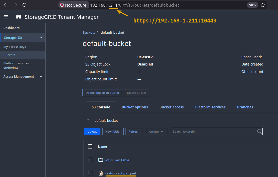Click the Date created label
This screenshot has height=177, width=278.
[253, 64]
